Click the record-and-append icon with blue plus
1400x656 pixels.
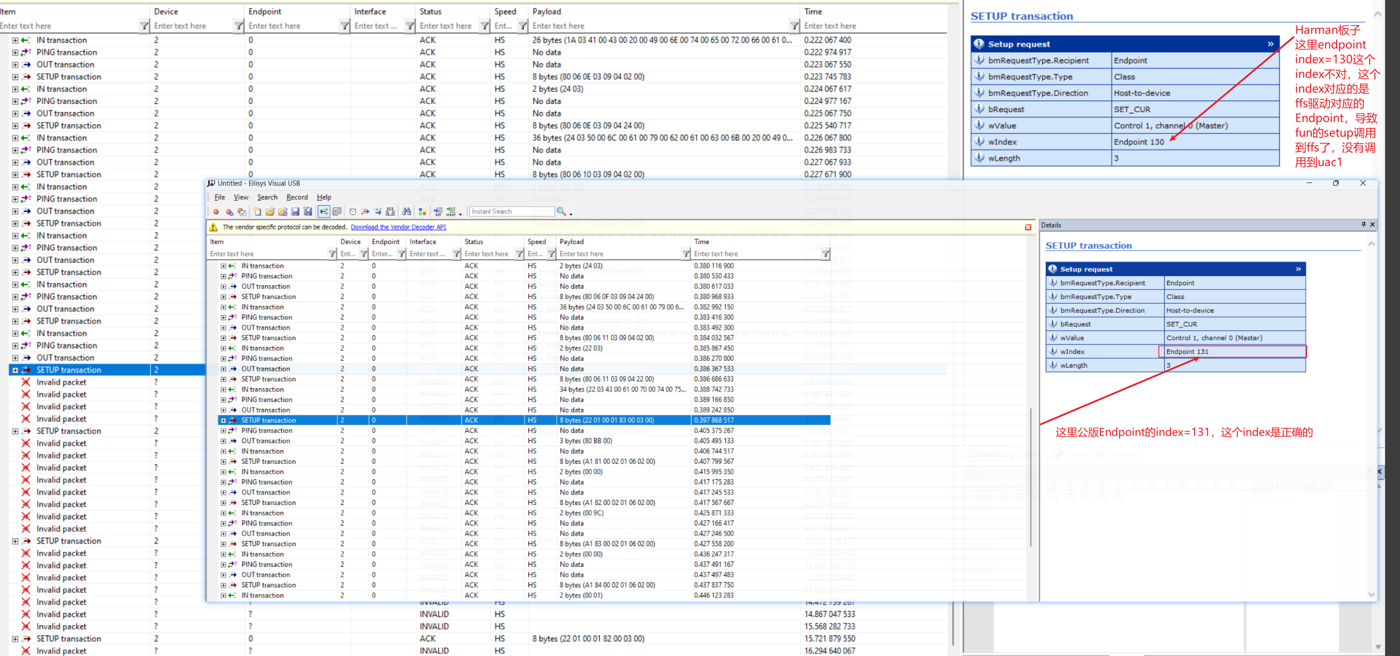[230, 212]
